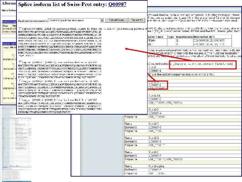Click isoform ID Q00987-3 under Mdm2-A1
The width and height of the screenshot is (242, 182).
point(155,99)
